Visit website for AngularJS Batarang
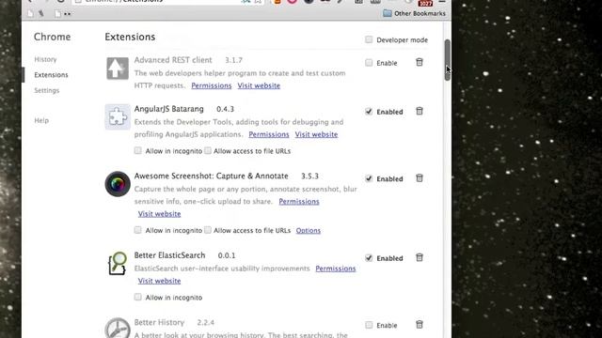 point(316,134)
